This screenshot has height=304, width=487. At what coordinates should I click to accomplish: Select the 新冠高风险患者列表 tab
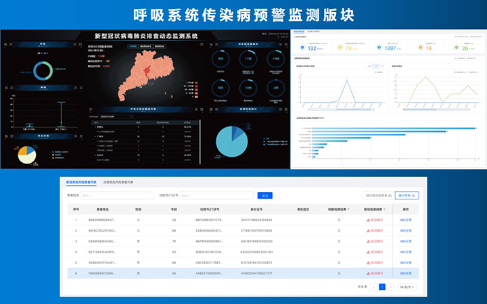tap(80, 182)
